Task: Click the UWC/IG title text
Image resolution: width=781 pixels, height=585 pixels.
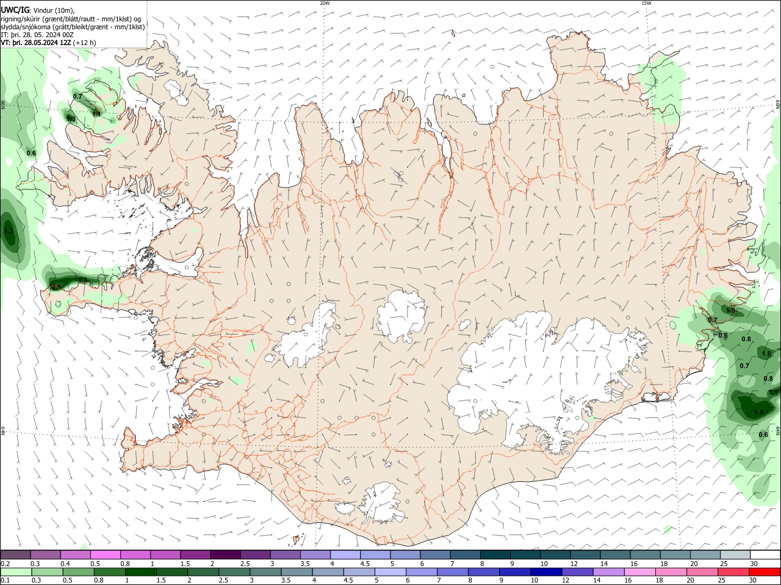Action: click(15, 10)
